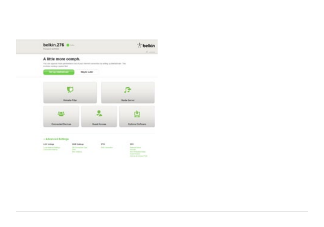Open IPv6 Connection link
Image resolution: width=324 pixels, height=227 pixels.
107,147
